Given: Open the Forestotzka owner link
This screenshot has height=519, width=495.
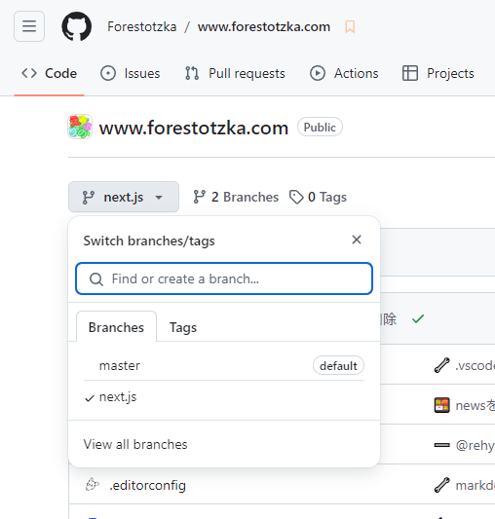Looking at the screenshot, I should click(142, 27).
